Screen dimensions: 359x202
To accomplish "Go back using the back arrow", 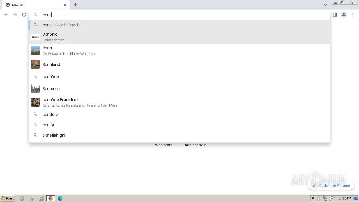I will click(x=6, y=15).
